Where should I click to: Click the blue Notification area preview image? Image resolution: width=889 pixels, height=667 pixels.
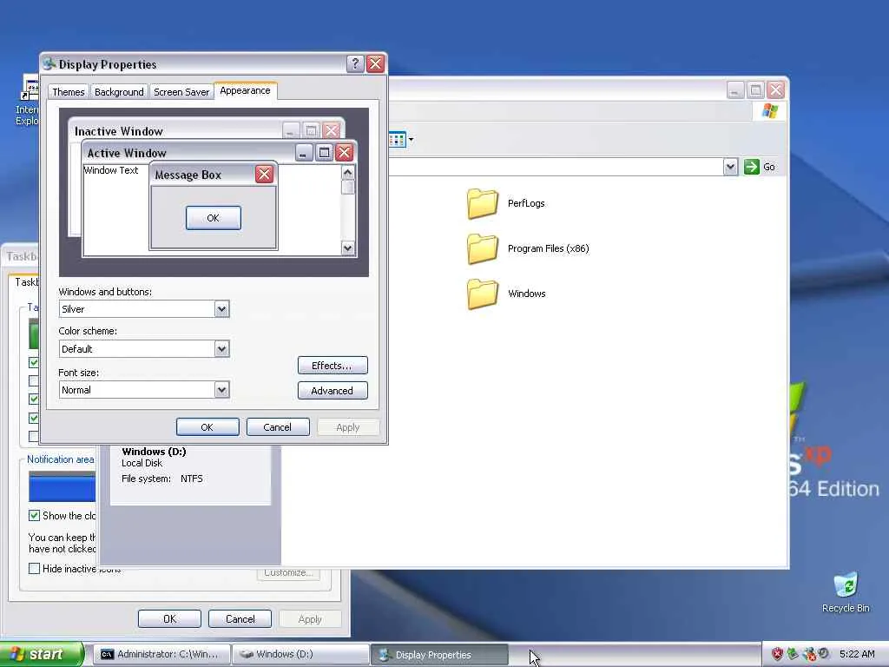click(63, 486)
